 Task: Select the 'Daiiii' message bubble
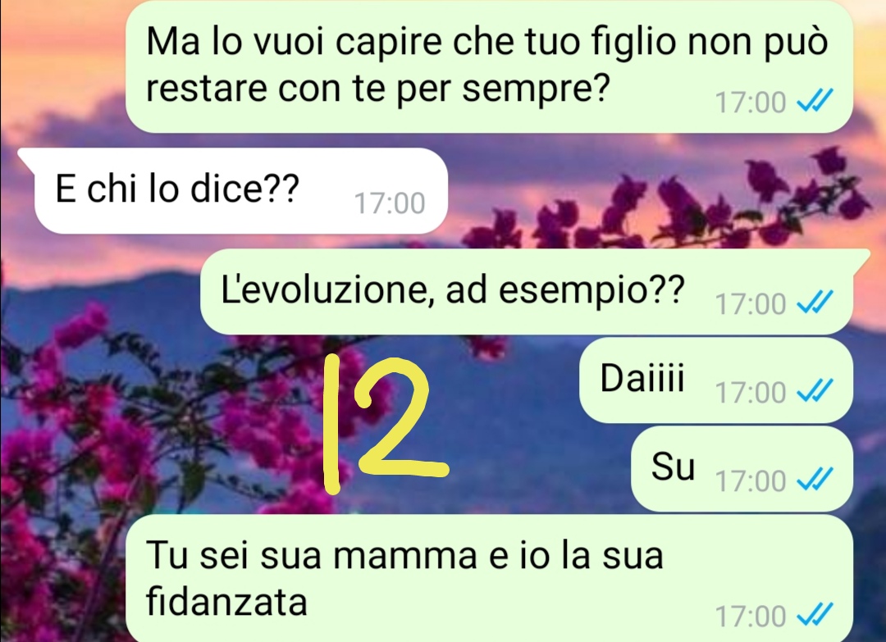pyautogui.click(x=716, y=380)
